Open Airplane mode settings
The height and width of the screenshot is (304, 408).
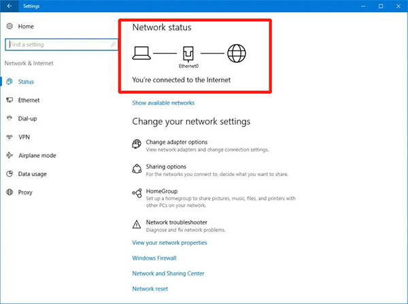point(37,156)
